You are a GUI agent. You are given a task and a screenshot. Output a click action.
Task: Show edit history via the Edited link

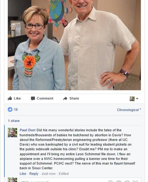click(x=64, y=174)
